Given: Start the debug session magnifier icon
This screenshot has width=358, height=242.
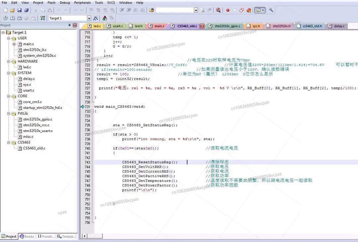Looking at the screenshot, I should 218,10.
